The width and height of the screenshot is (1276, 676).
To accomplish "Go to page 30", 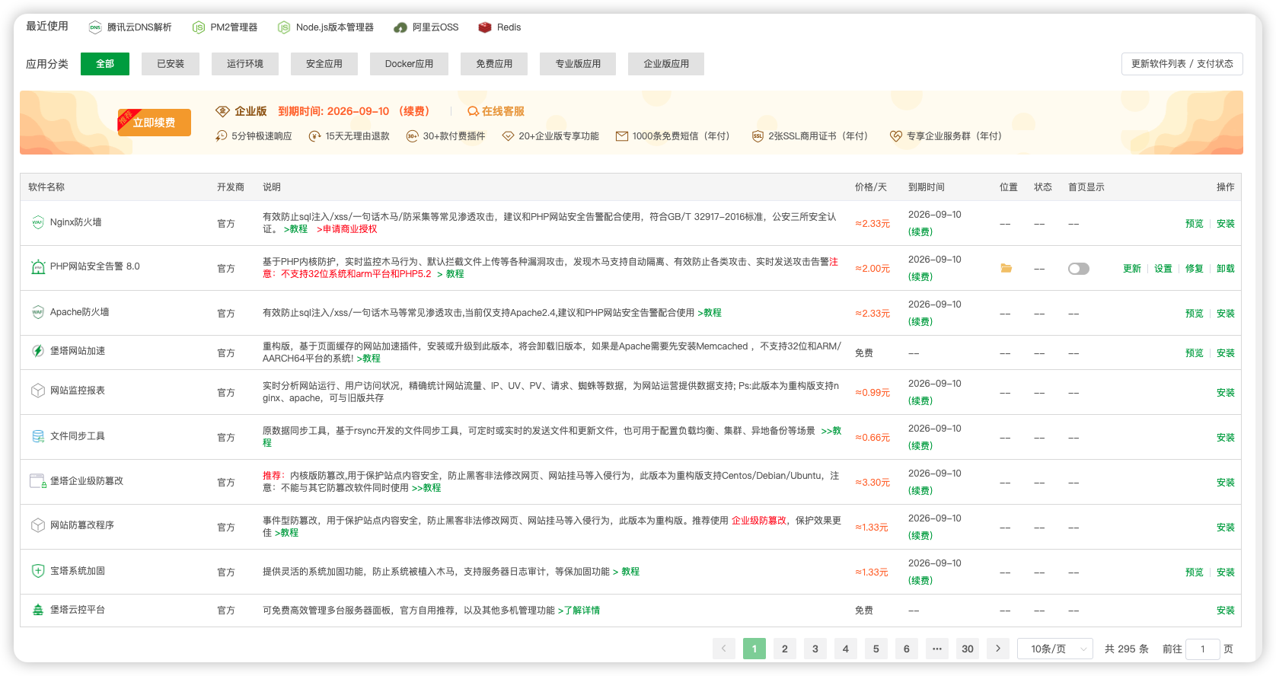I will click(x=968, y=649).
